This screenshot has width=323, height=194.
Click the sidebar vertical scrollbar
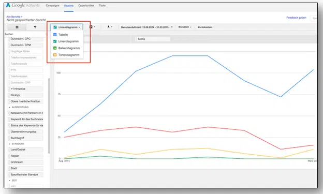tap(49, 116)
